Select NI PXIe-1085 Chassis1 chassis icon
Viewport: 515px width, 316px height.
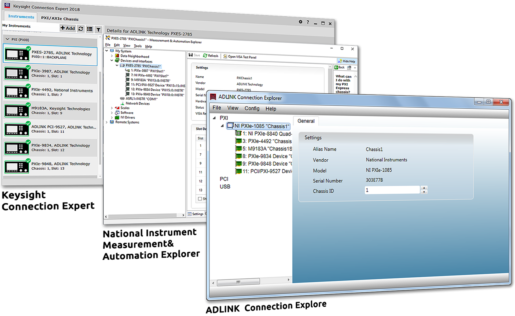pyautogui.click(x=230, y=125)
